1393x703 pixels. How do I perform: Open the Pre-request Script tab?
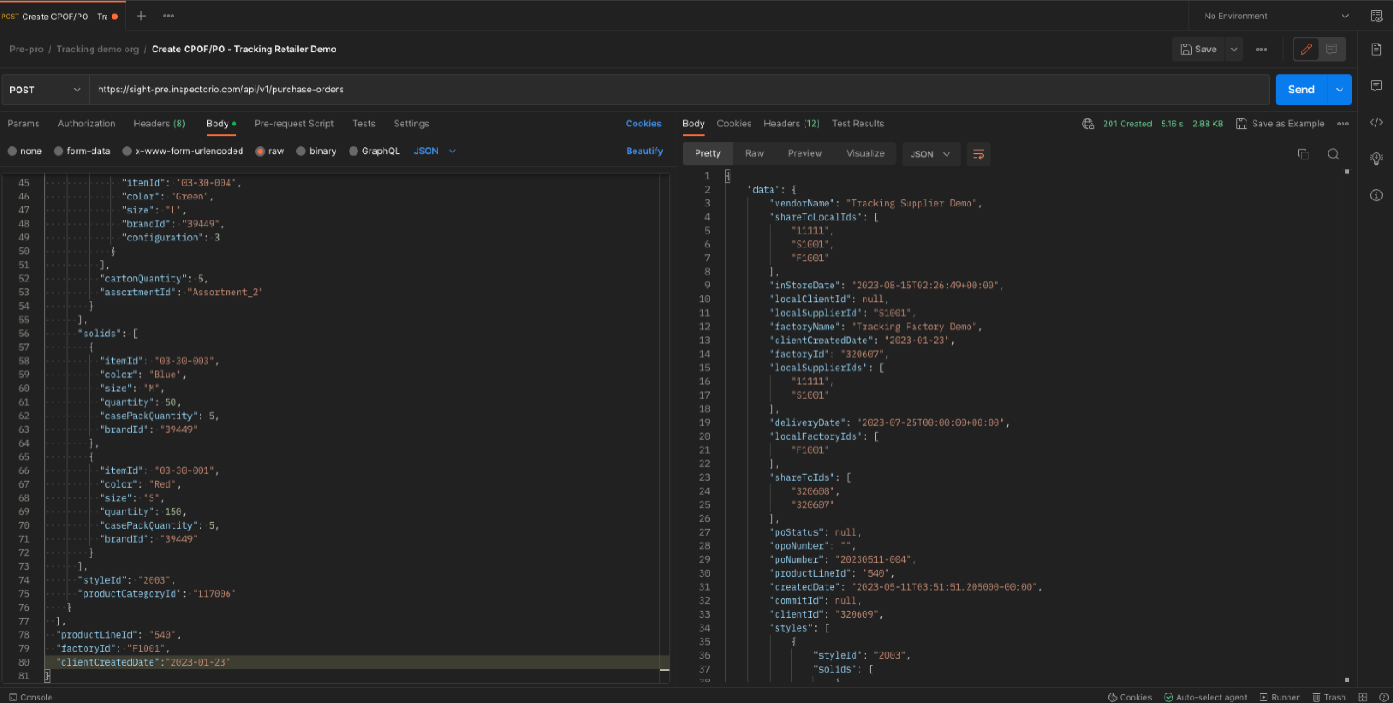(x=294, y=124)
